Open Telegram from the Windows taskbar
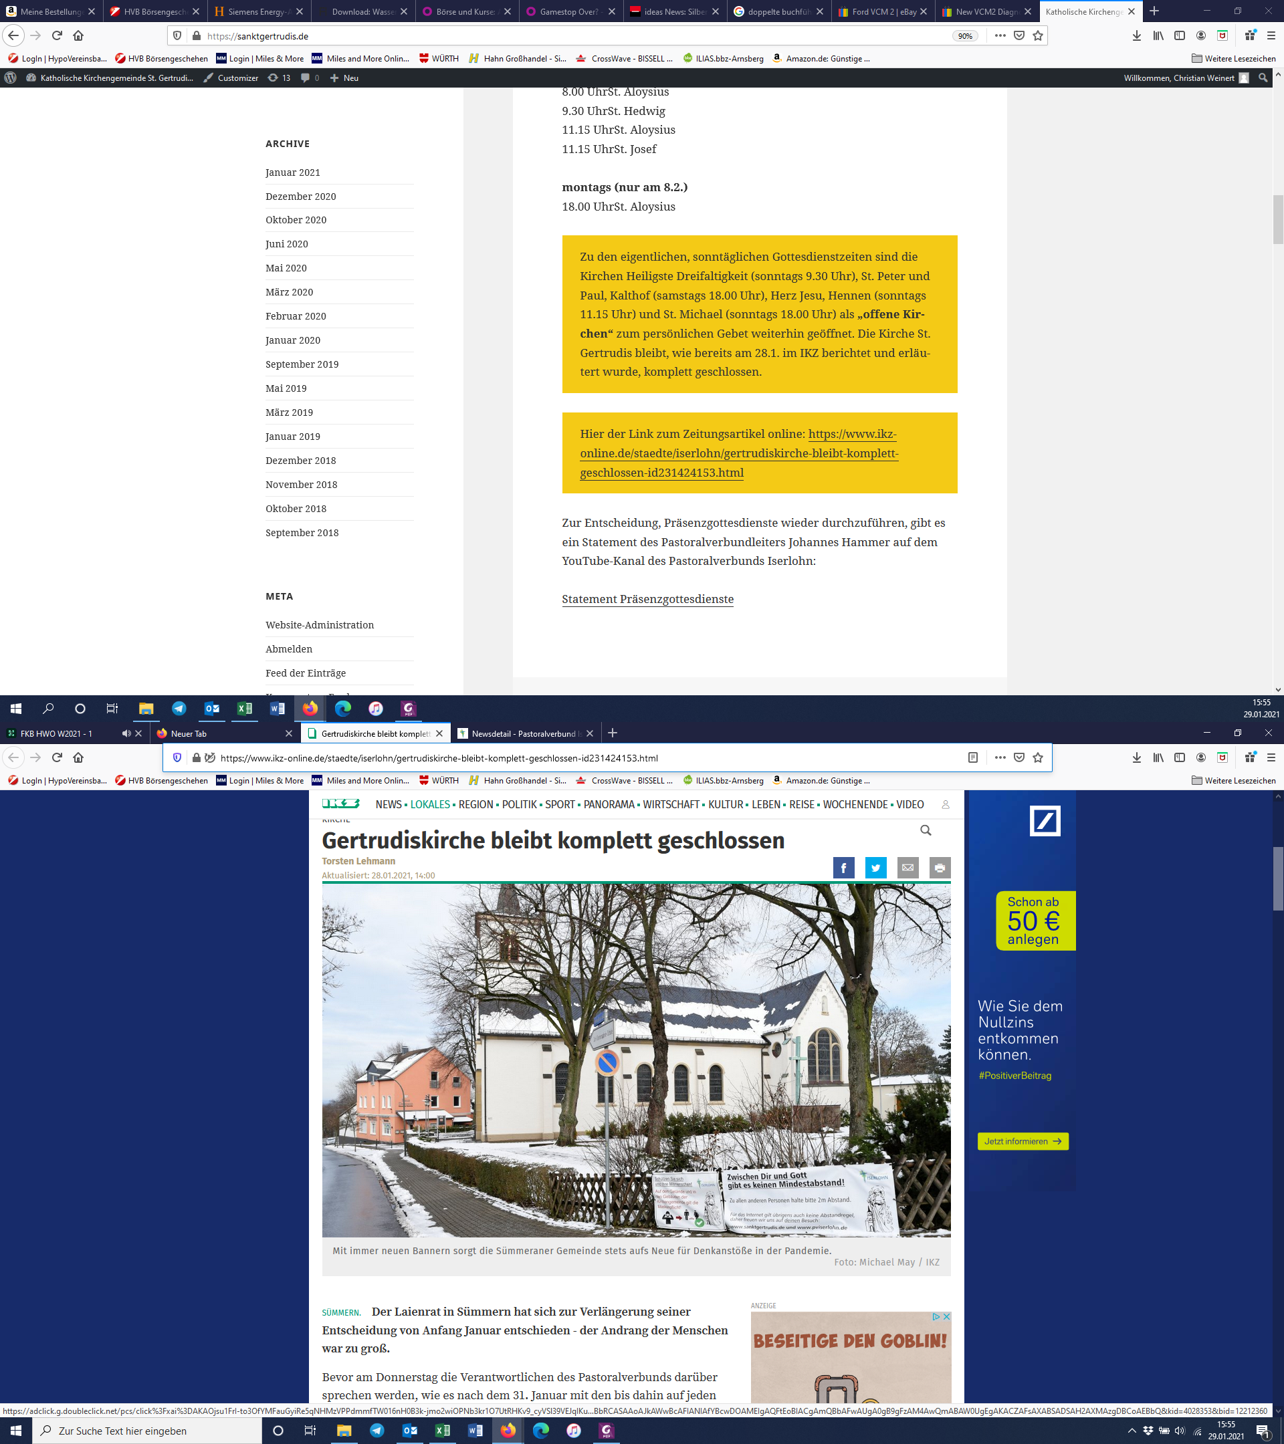Viewport: 1284px width, 1444px height. pyautogui.click(x=377, y=1430)
